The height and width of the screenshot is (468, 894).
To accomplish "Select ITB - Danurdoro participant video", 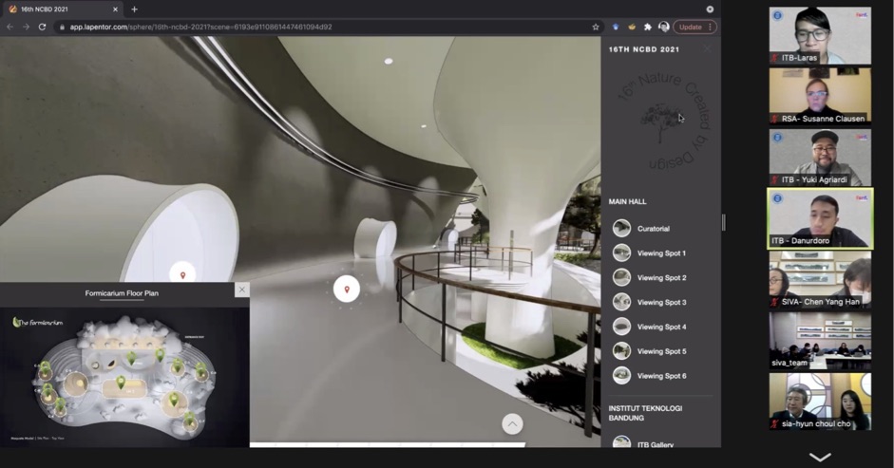I will pos(819,218).
